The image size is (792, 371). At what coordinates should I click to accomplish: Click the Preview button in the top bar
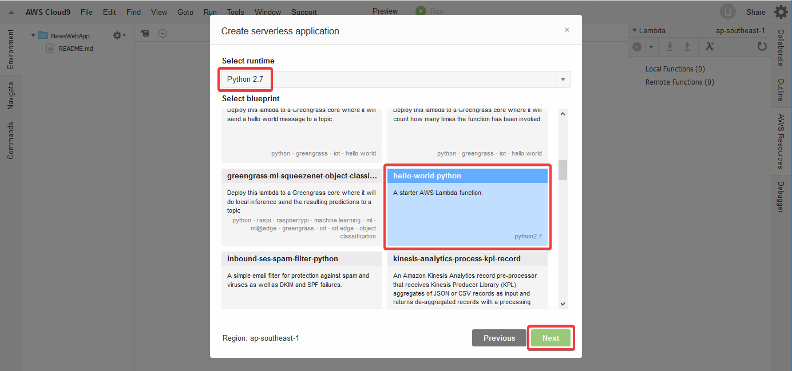(x=385, y=11)
